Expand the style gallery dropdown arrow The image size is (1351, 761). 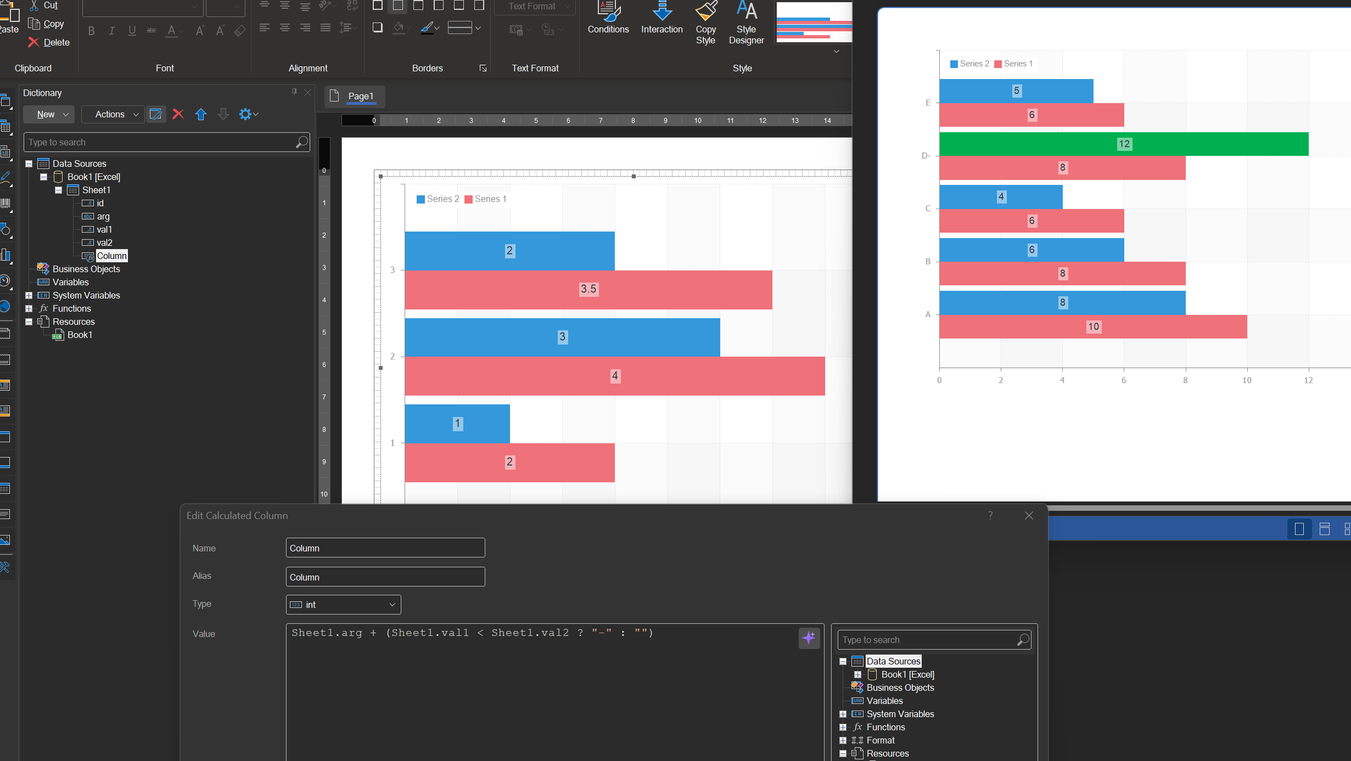[837, 51]
